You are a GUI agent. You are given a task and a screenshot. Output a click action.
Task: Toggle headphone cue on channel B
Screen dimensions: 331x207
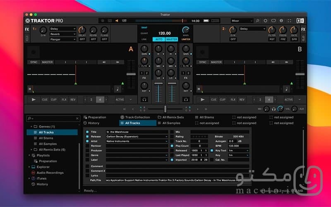pyautogui.click(x=186, y=99)
